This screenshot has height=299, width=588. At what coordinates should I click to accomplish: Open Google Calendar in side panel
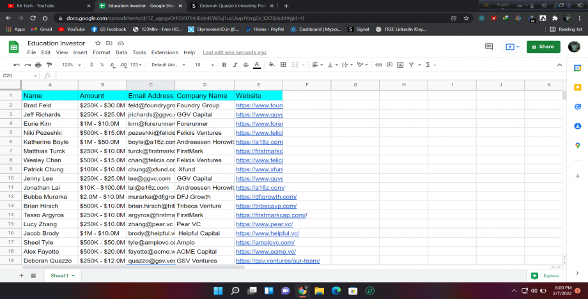tap(577, 68)
